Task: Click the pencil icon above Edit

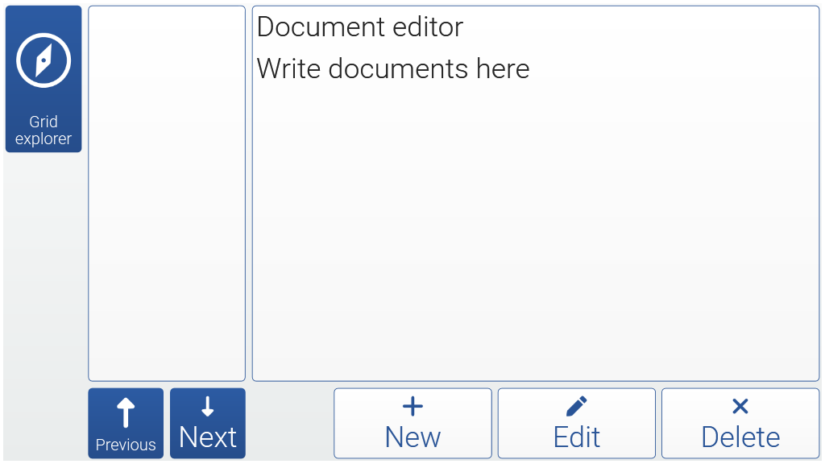Action: point(576,406)
